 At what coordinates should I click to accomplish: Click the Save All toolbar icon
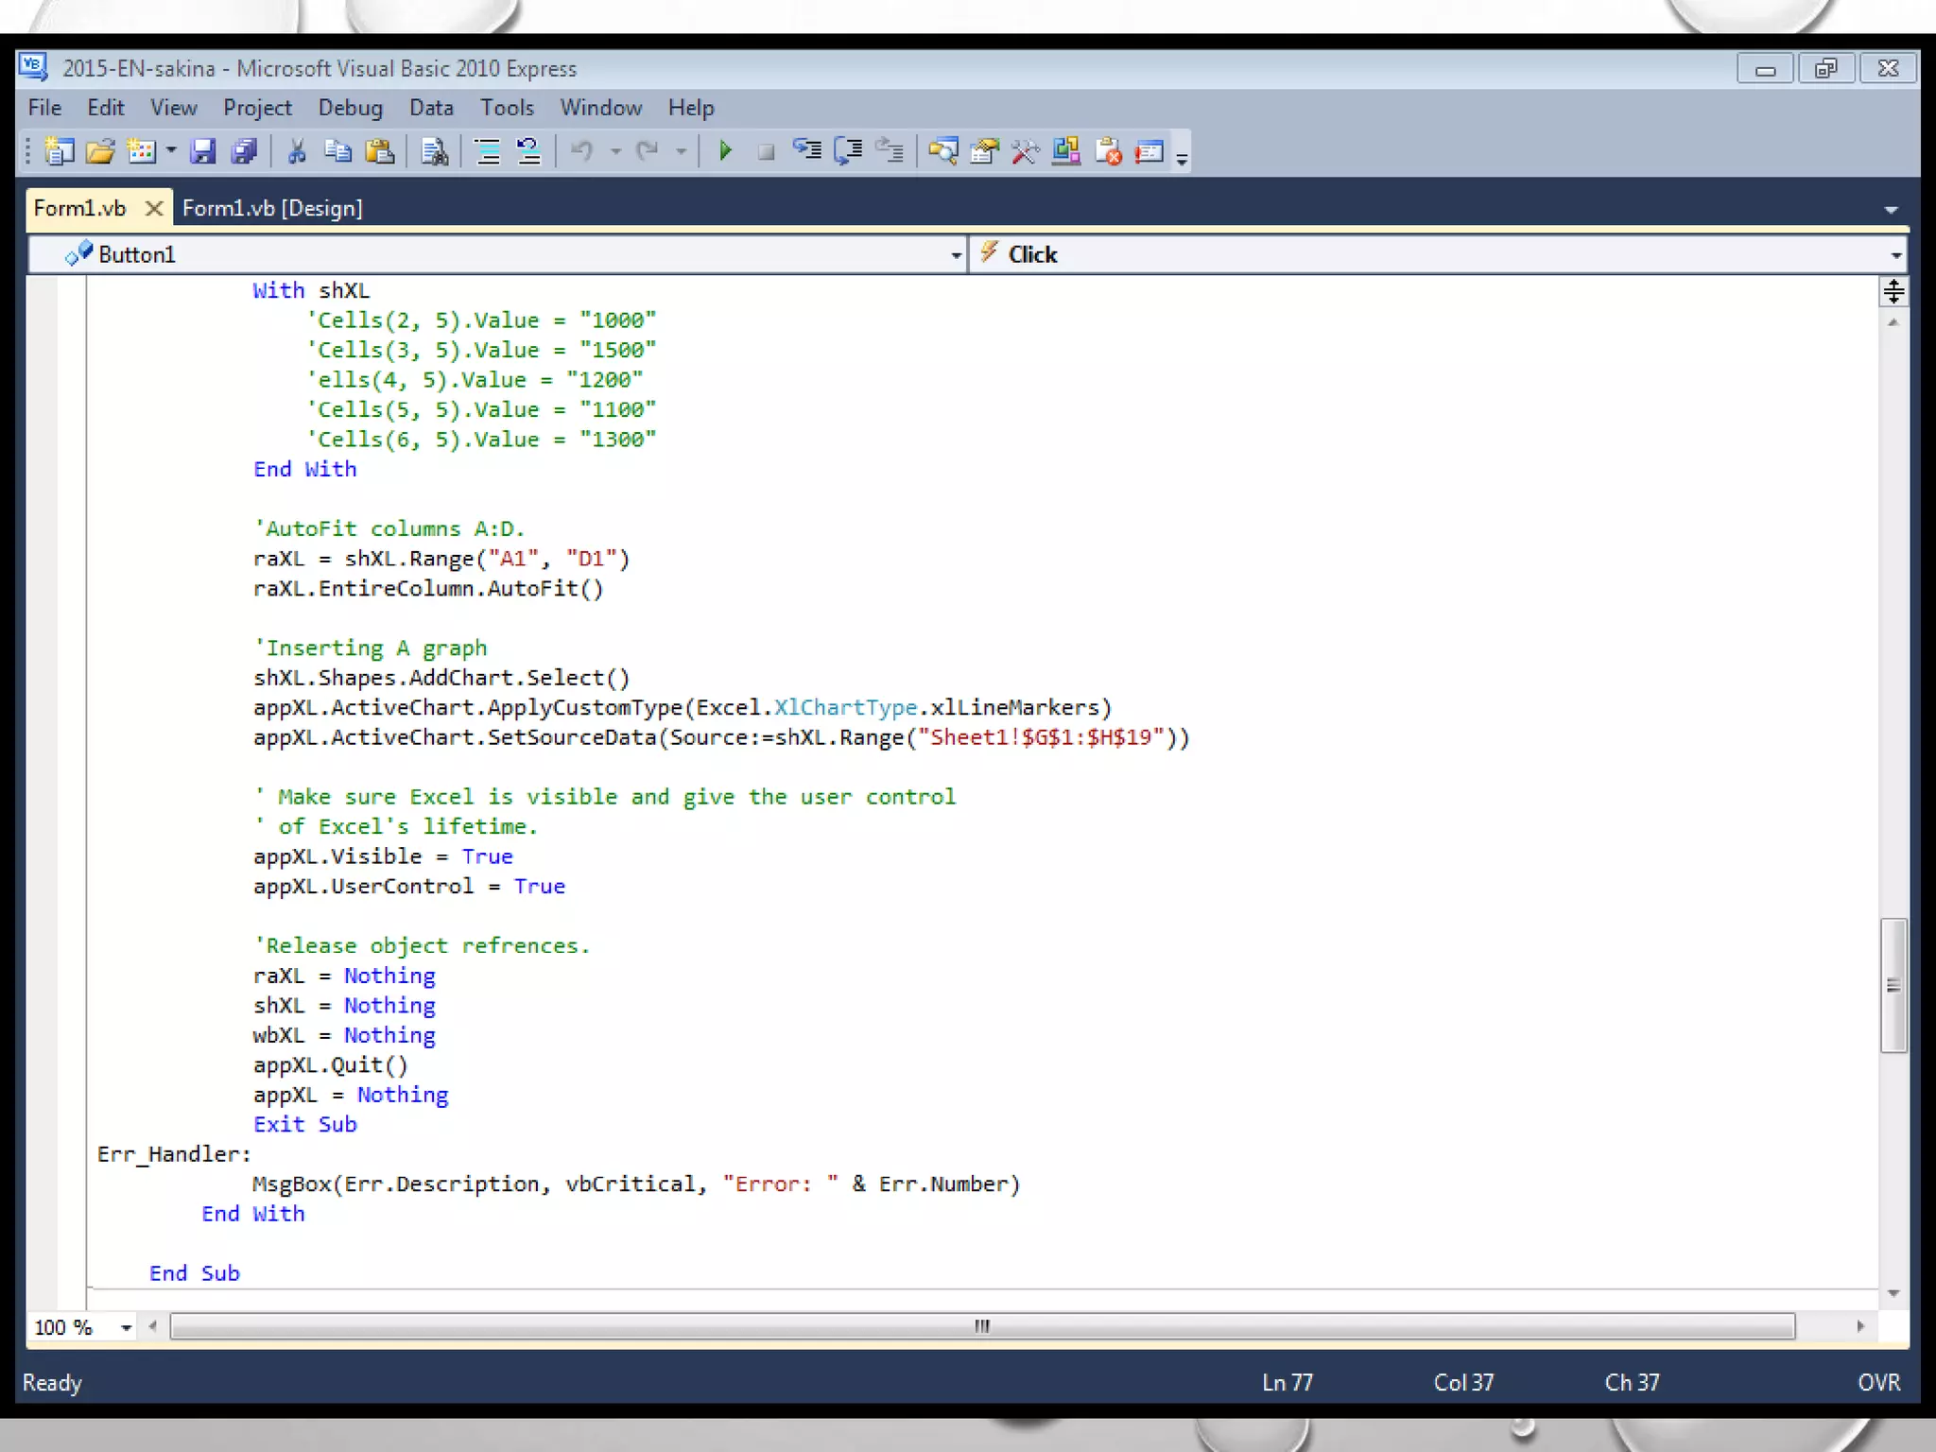[245, 151]
